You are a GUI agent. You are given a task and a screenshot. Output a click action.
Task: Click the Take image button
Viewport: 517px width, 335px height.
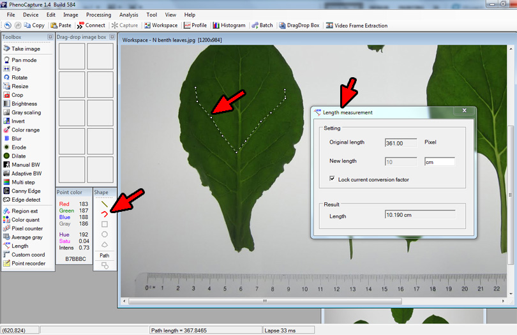(x=26, y=48)
